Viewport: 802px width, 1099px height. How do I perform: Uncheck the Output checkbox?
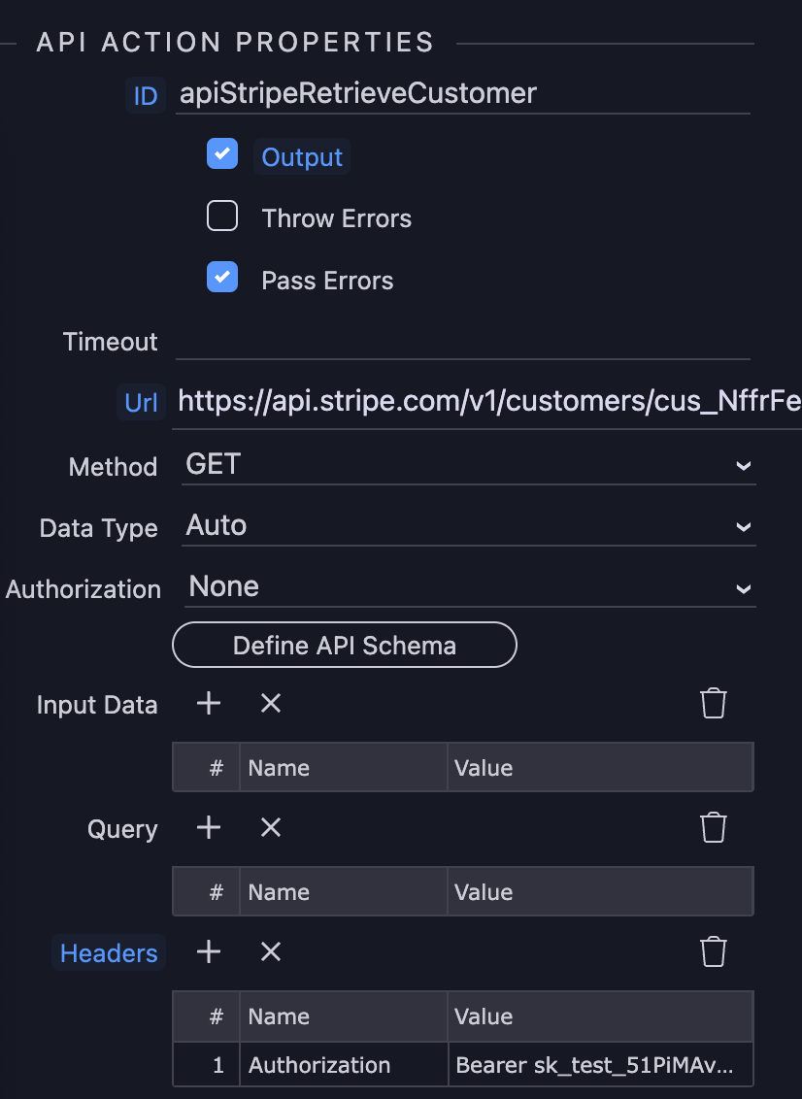[222, 153]
